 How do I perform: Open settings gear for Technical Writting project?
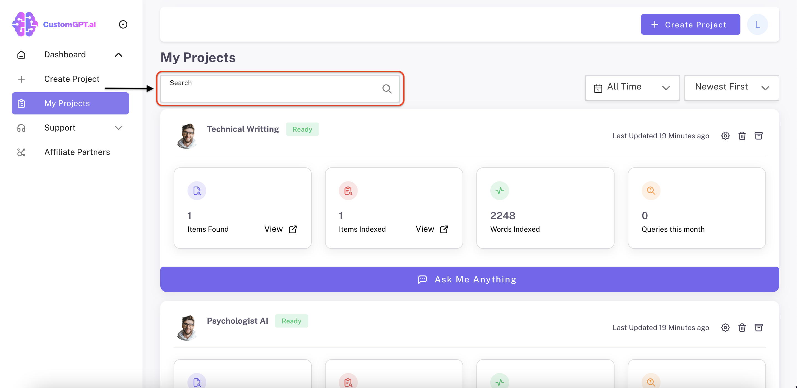725,136
